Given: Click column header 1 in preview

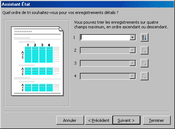Looking at the screenshot, I should click(x=28, y=45).
